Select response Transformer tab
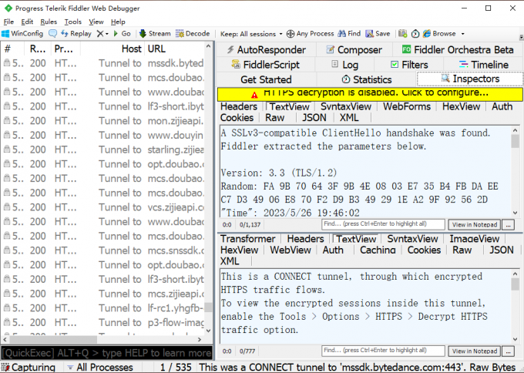Viewport: 524px width, 373px height. click(247, 239)
